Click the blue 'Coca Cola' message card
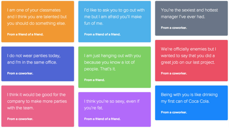 tap(192, 103)
